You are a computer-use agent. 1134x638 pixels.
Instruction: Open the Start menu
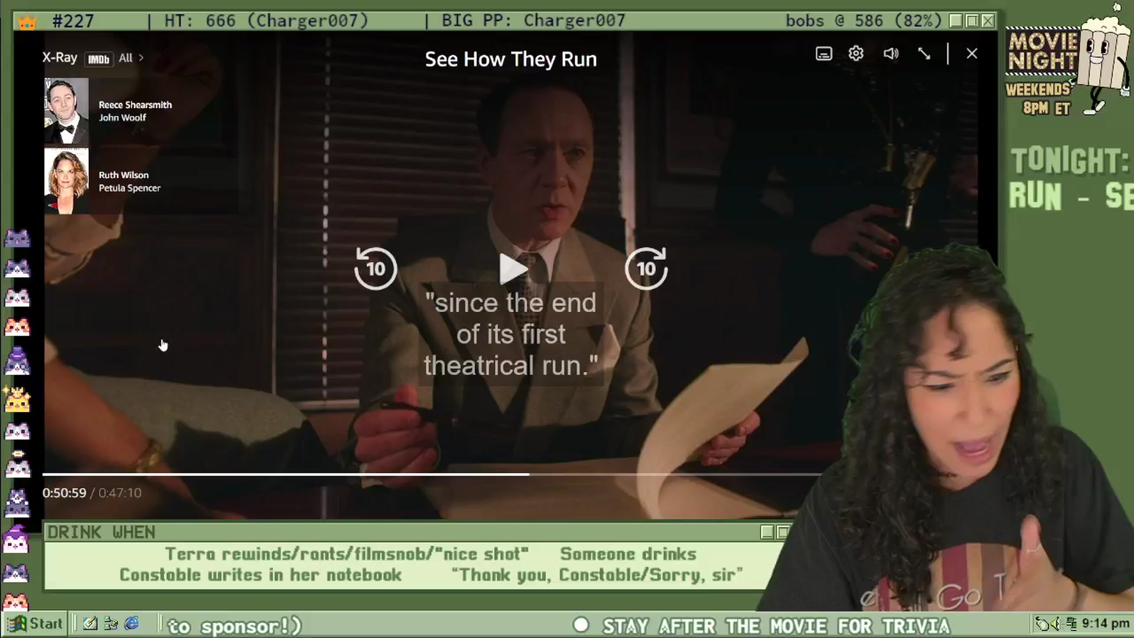[34, 624]
